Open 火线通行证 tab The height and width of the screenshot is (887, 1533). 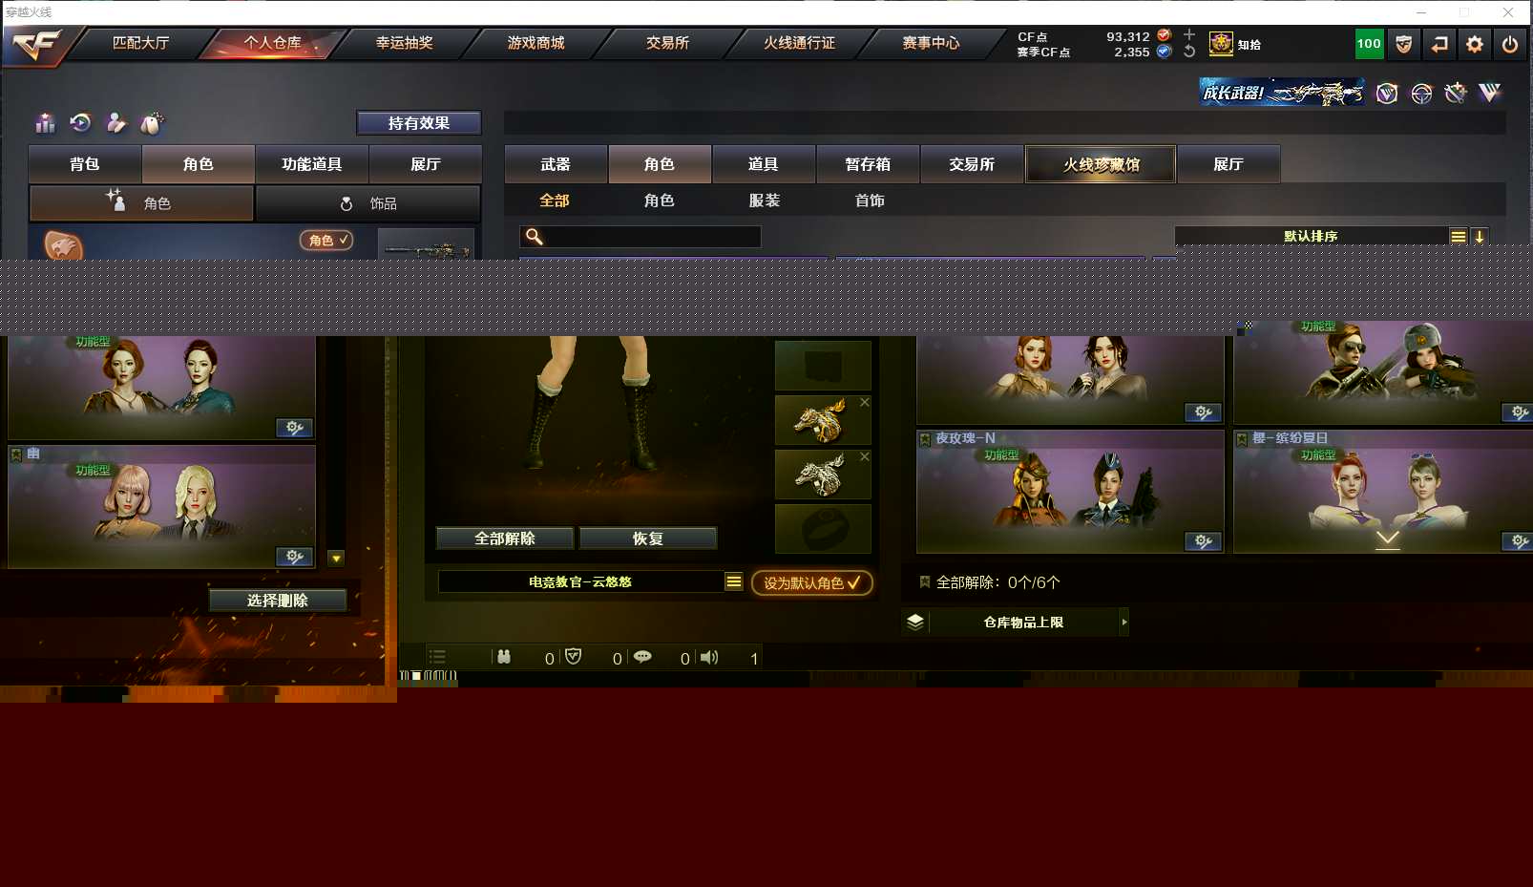click(799, 43)
